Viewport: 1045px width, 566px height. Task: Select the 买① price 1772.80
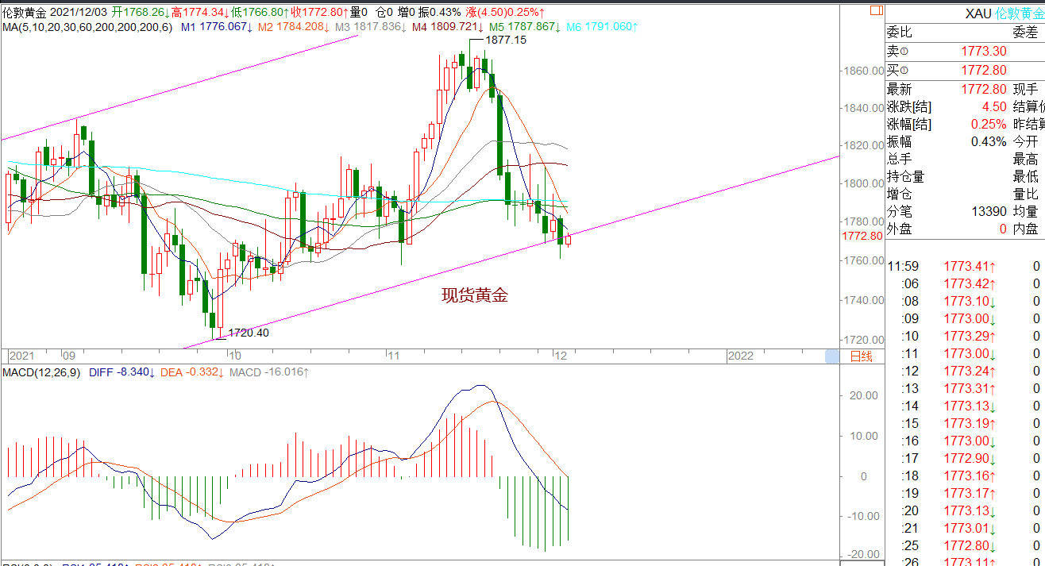pyautogui.click(x=984, y=70)
